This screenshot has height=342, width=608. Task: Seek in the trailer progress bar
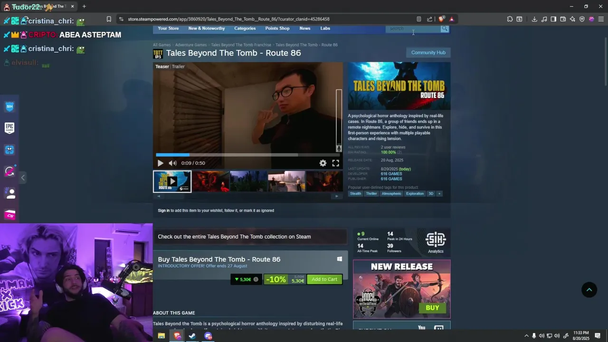click(x=247, y=155)
